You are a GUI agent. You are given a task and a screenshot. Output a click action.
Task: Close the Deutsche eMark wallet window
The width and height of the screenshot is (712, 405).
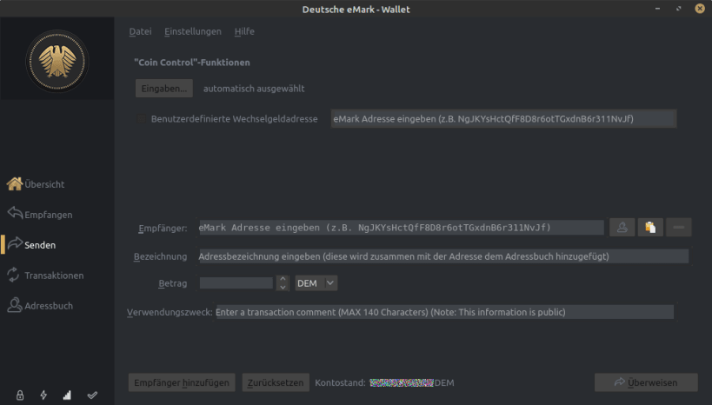click(700, 9)
